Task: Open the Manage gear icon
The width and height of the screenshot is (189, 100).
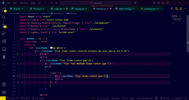Action: pos(4,92)
